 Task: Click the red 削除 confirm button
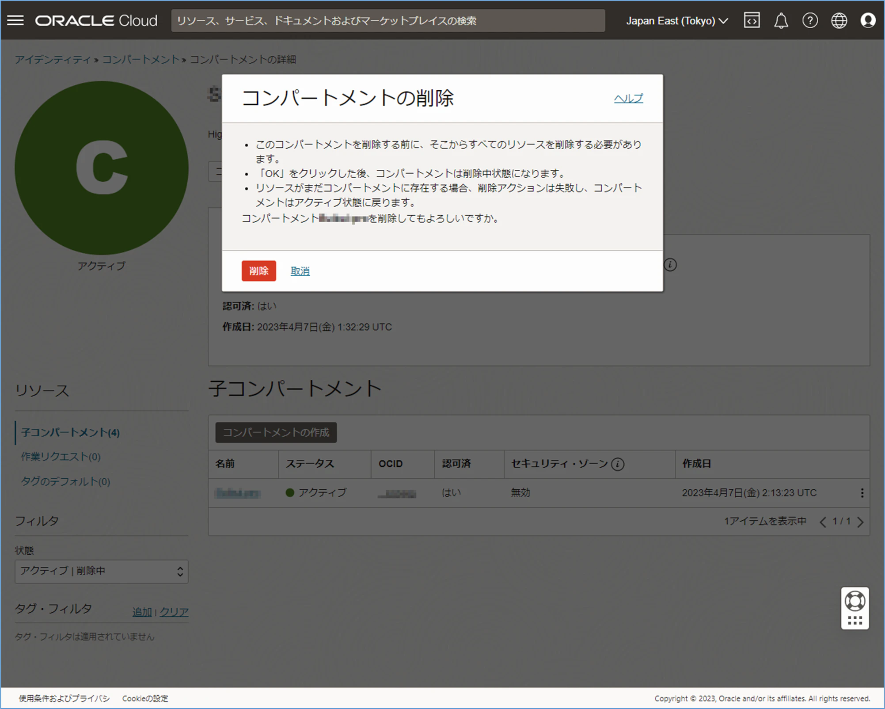258,271
